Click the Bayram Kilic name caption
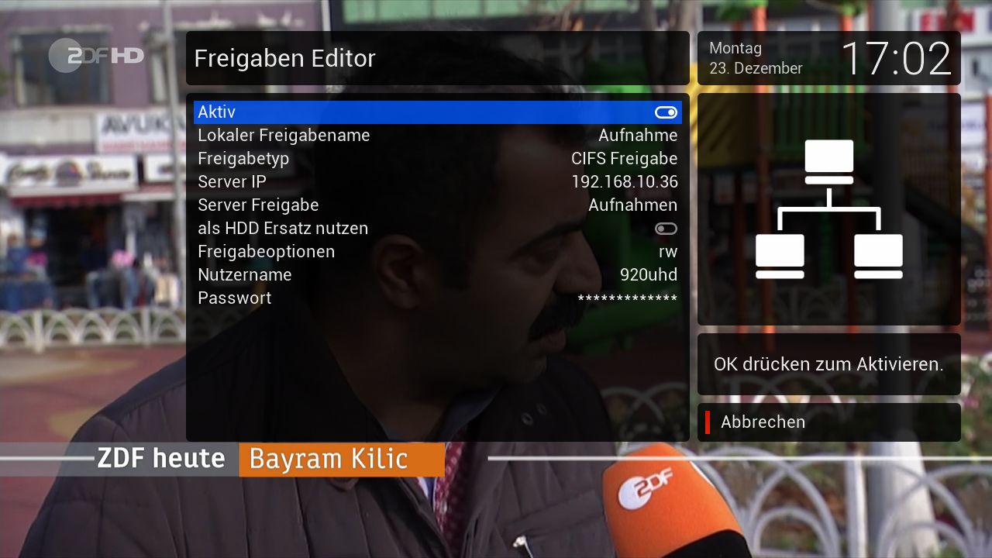The image size is (992, 558). point(329,460)
